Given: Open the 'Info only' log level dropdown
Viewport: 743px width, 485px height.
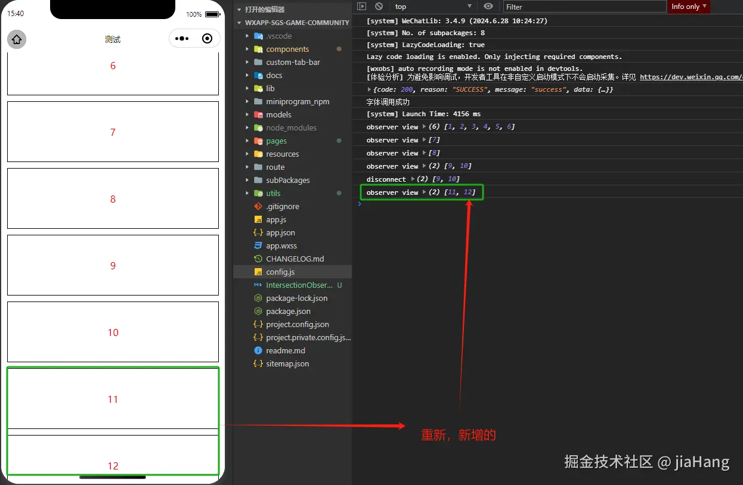Looking at the screenshot, I should (x=689, y=7).
